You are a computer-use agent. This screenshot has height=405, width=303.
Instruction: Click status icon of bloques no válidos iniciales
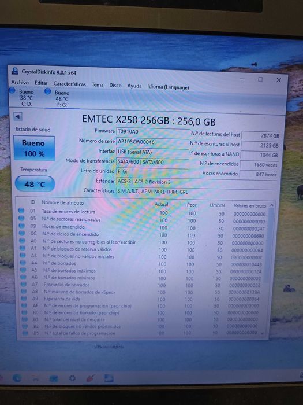pyautogui.click(x=23, y=255)
